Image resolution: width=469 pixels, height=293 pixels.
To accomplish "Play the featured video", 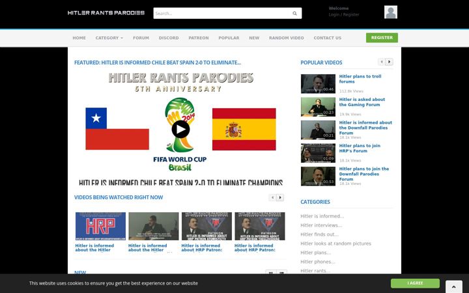I will 180,129.
